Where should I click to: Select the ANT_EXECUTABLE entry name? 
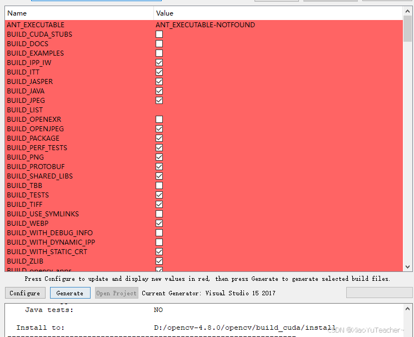(x=36, y=25)
